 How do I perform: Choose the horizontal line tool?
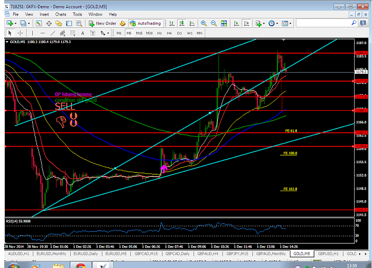pos(42,33)
